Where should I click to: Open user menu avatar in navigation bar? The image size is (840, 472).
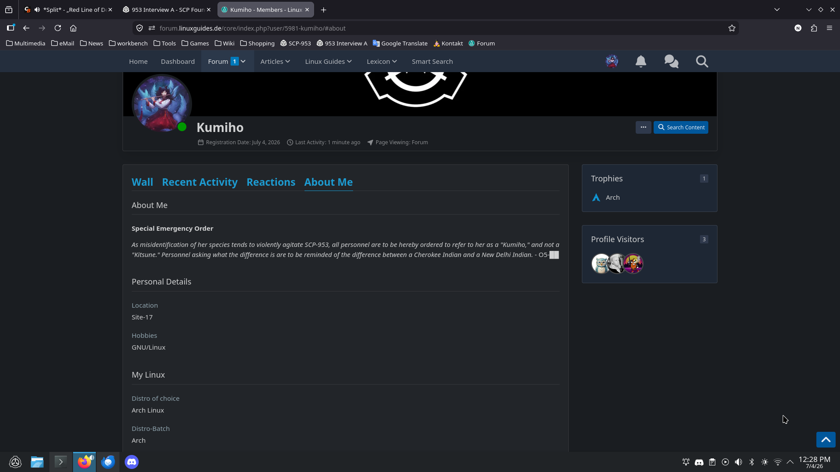612,62
